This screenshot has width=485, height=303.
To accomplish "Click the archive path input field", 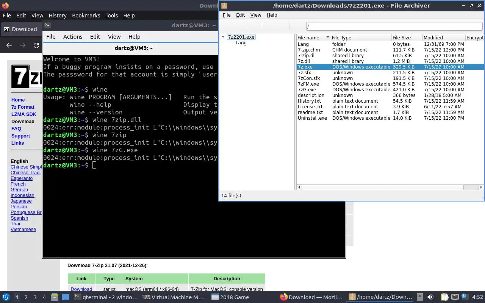I will (x=394, y=26).
